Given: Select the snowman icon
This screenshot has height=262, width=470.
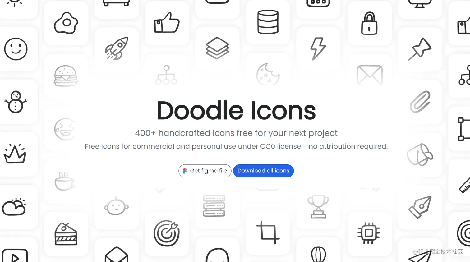Looking at the screenshot, I should click(15, 102).
